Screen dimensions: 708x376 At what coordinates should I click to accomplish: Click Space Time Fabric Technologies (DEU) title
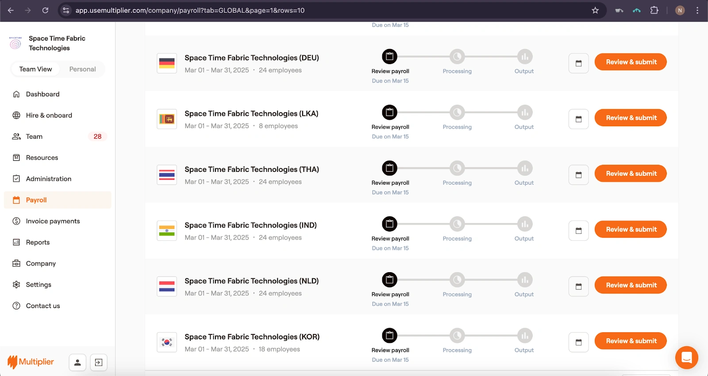pos(252,58)
